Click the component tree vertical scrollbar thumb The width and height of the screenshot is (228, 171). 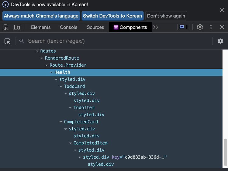pyautogui.click(x=225, y=152)
